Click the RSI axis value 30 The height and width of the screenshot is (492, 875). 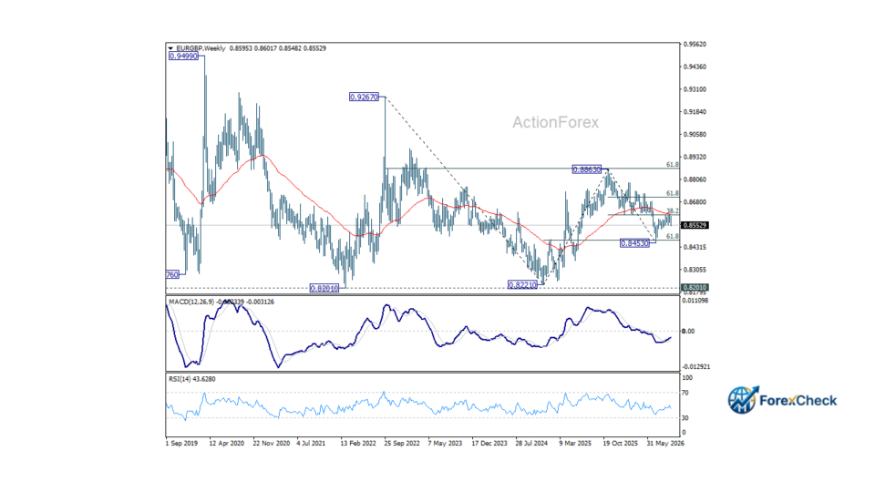(x=685, y=418)
